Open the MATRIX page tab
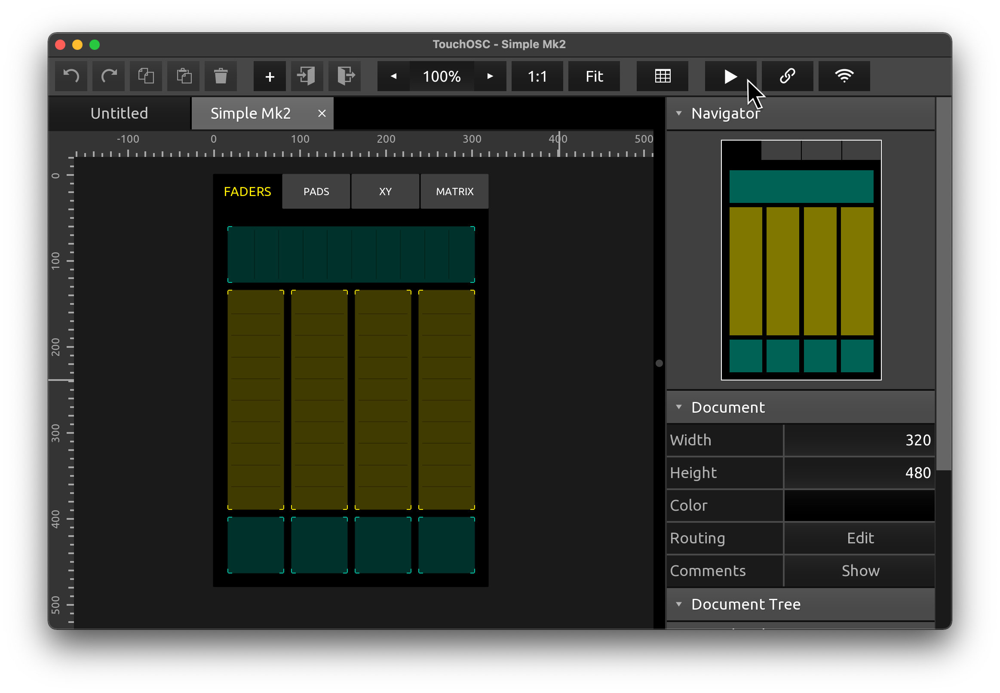 [x=454, y=191]
